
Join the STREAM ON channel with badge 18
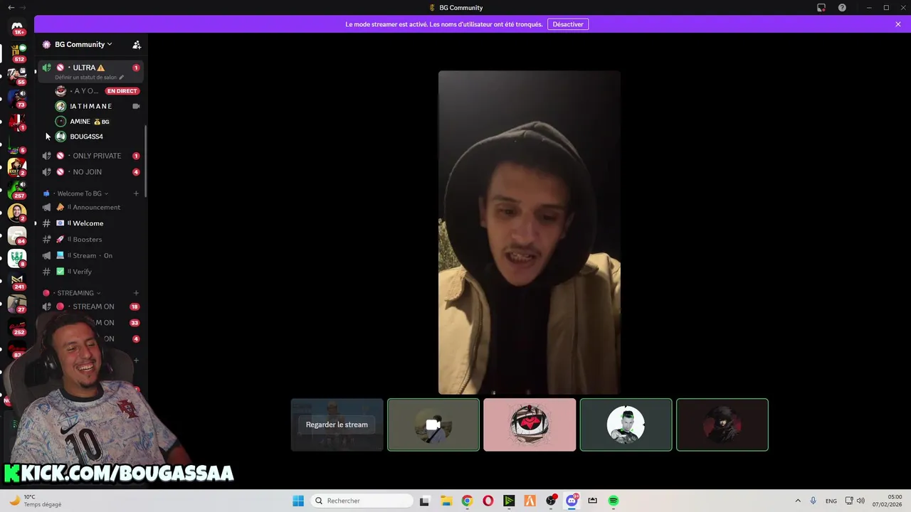(91, 306)
